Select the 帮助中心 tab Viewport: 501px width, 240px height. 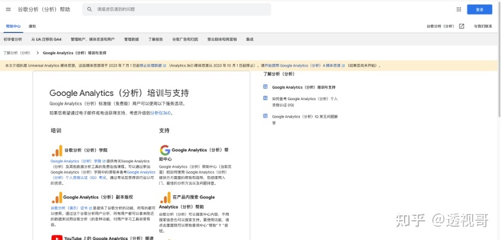[13, 27]
